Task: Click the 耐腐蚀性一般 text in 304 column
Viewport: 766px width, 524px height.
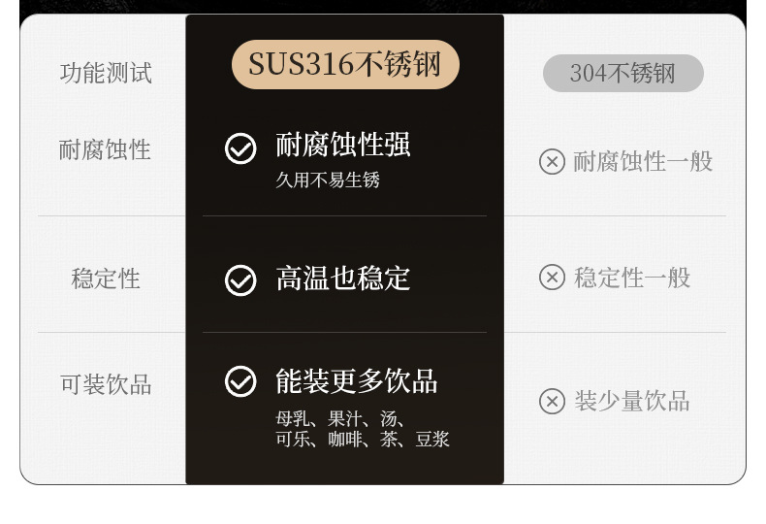Action: pyautogui.click(x=643, y=161)
